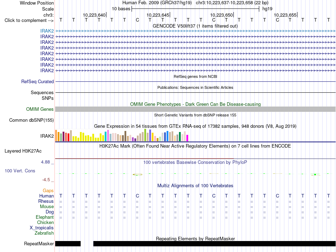Click the dark green bar in the GTEx chart
The width and height of the screenshot is (336, 252).
[x=180, y=137]
